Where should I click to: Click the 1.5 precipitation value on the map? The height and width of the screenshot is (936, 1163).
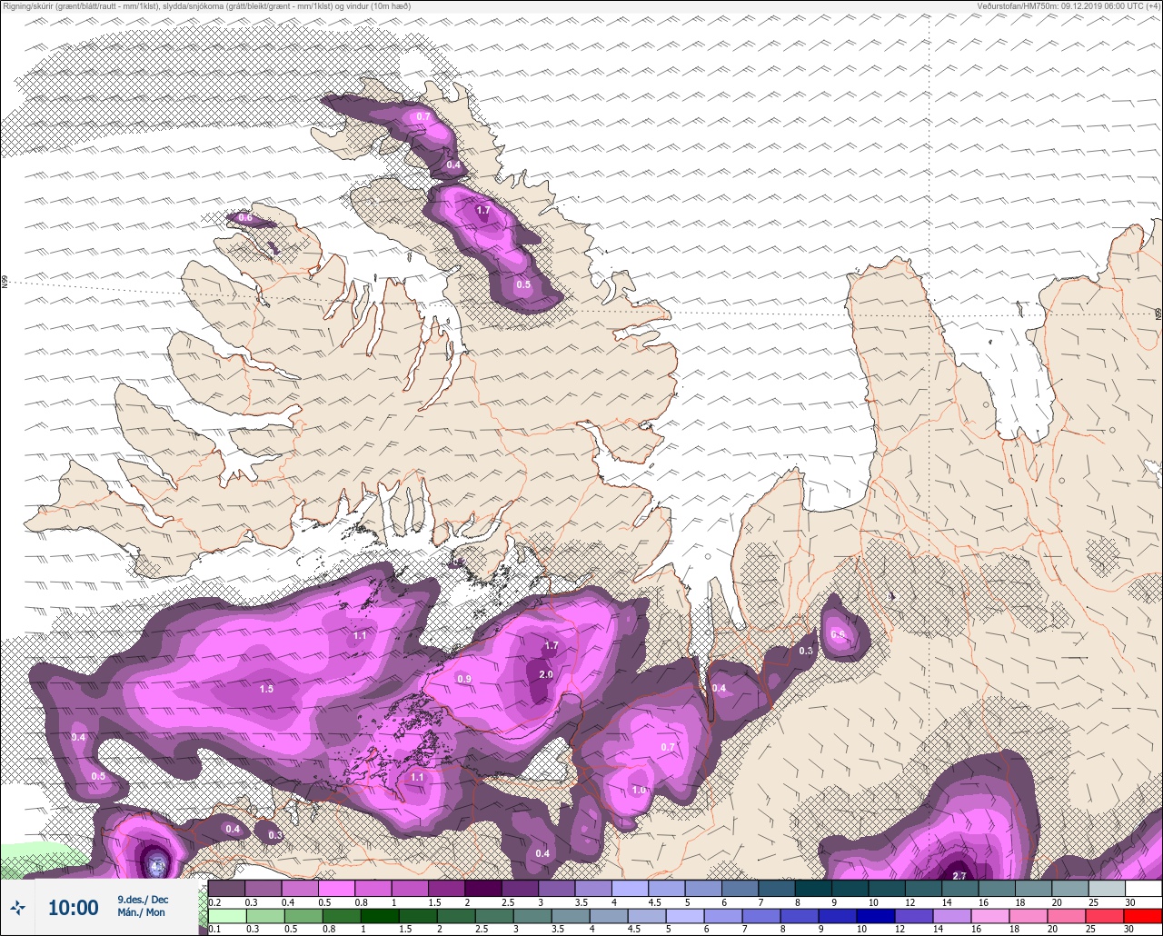tap(266, 690)
